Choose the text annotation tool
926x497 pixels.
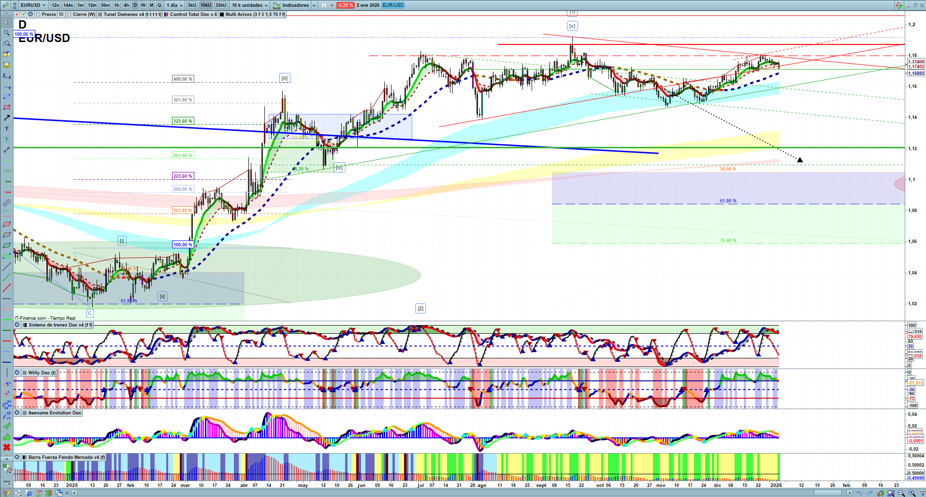click(7, 128)
